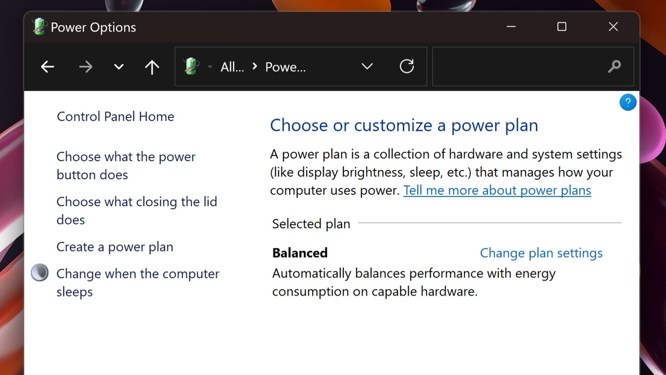Click the Forward navigation arrow

point(86,67)
